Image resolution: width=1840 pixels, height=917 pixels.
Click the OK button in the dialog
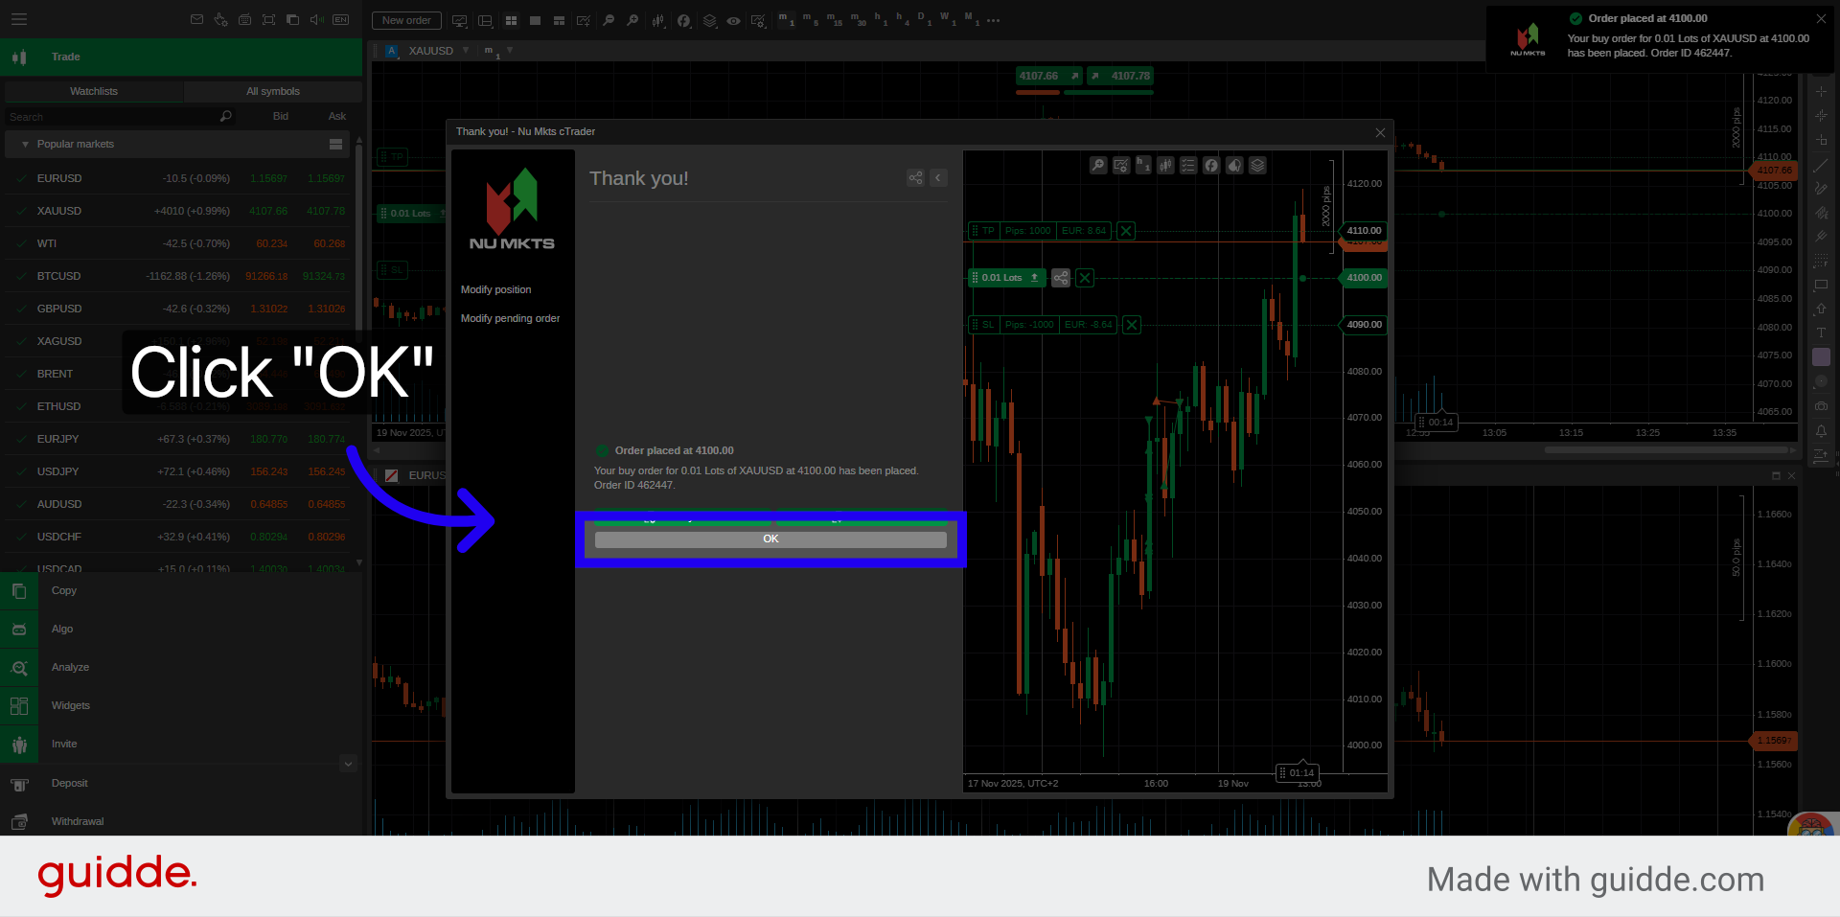point(770,539)
